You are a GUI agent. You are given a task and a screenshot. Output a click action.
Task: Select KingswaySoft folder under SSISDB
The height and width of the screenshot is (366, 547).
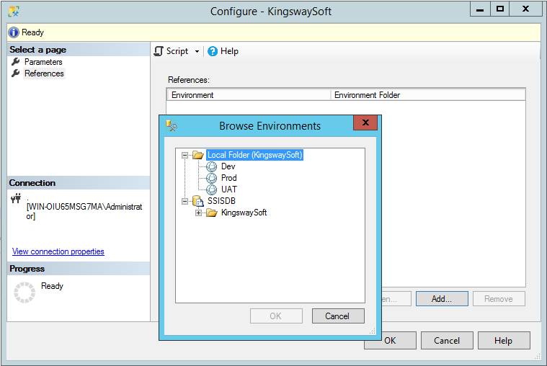[244, 213]
